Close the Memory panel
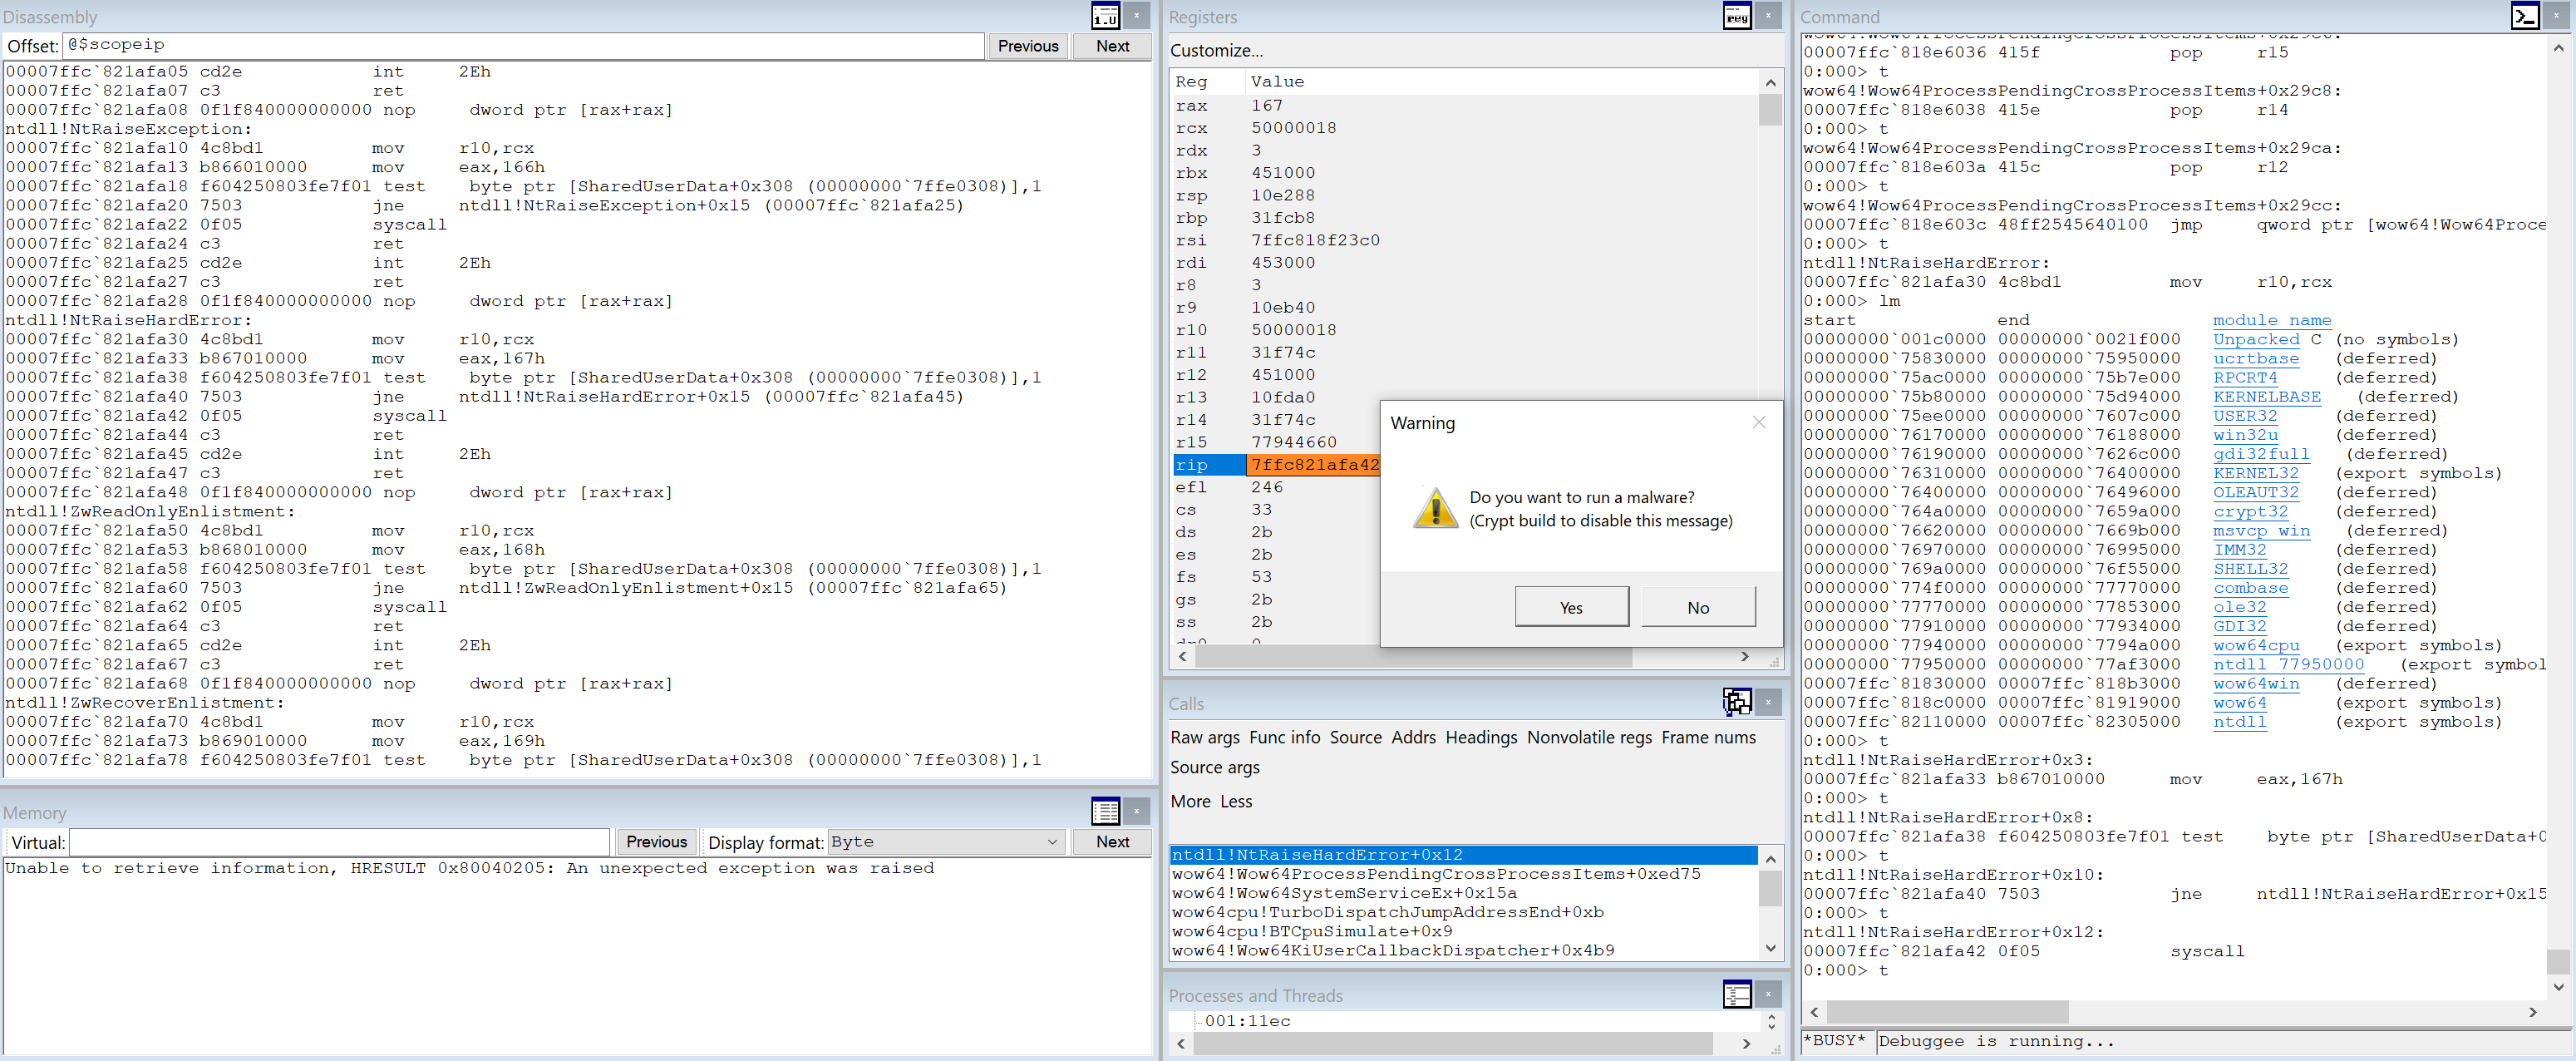 [1136, 811]
